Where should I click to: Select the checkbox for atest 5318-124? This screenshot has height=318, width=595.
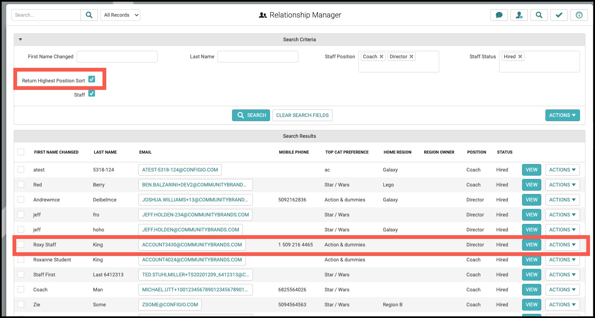point(21,169)
